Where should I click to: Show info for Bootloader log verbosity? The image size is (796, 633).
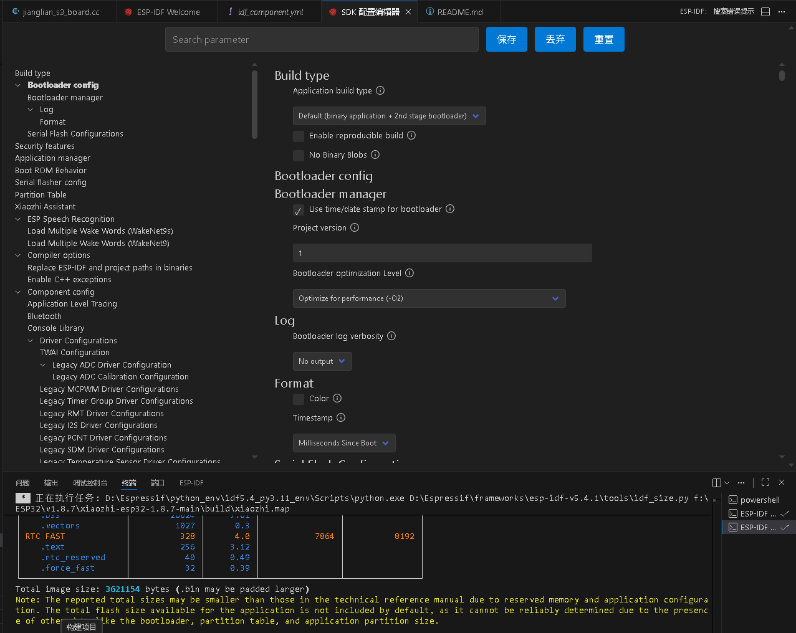tap(391, 336)
